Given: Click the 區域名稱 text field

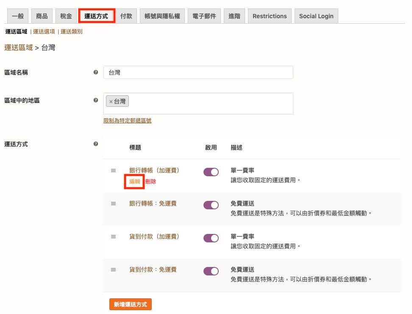Looking at the screenshot, I should (x=198, y=72).
